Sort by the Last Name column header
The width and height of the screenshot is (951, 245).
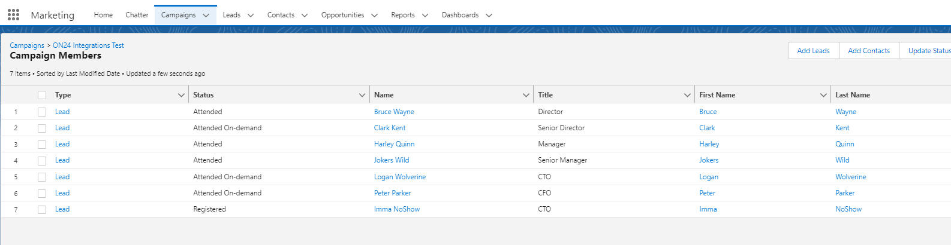click(x=853, y=95)
